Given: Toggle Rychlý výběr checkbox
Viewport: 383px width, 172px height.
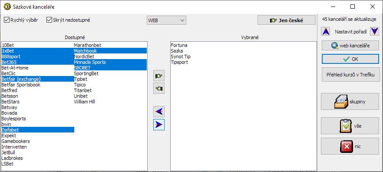Looking at the screenshot, I should (21, 20).
